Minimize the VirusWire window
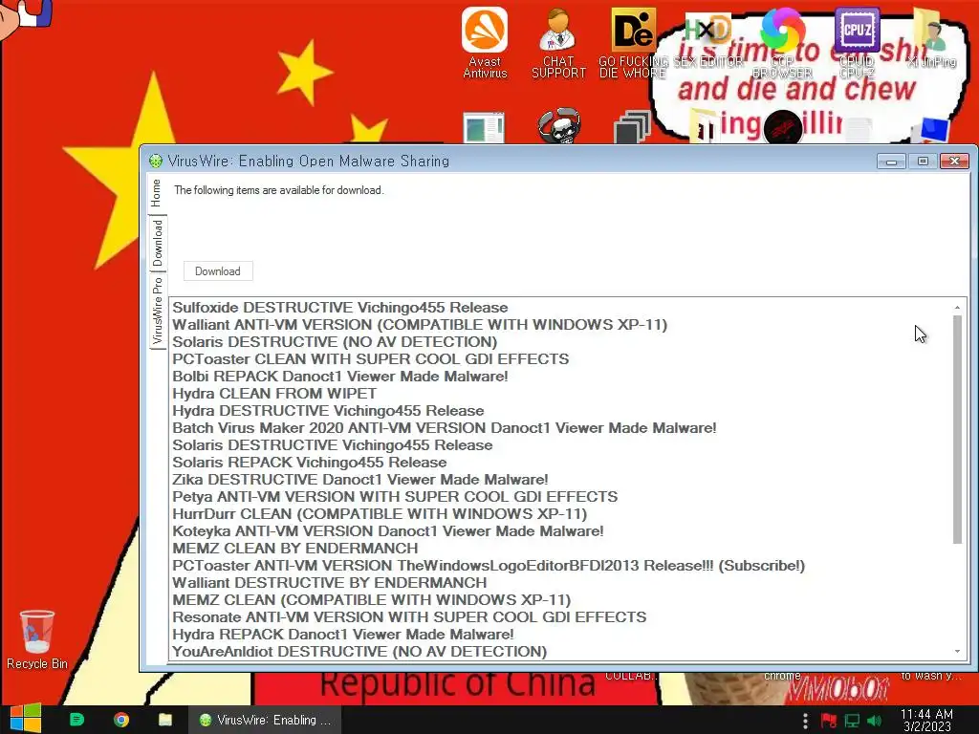Image resolution: width=979 pixels, height=734 pixels. [891, 162]
